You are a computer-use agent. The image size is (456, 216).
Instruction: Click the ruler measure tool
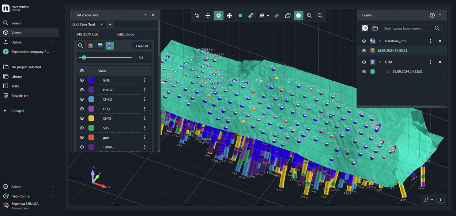tap(251, 15)
